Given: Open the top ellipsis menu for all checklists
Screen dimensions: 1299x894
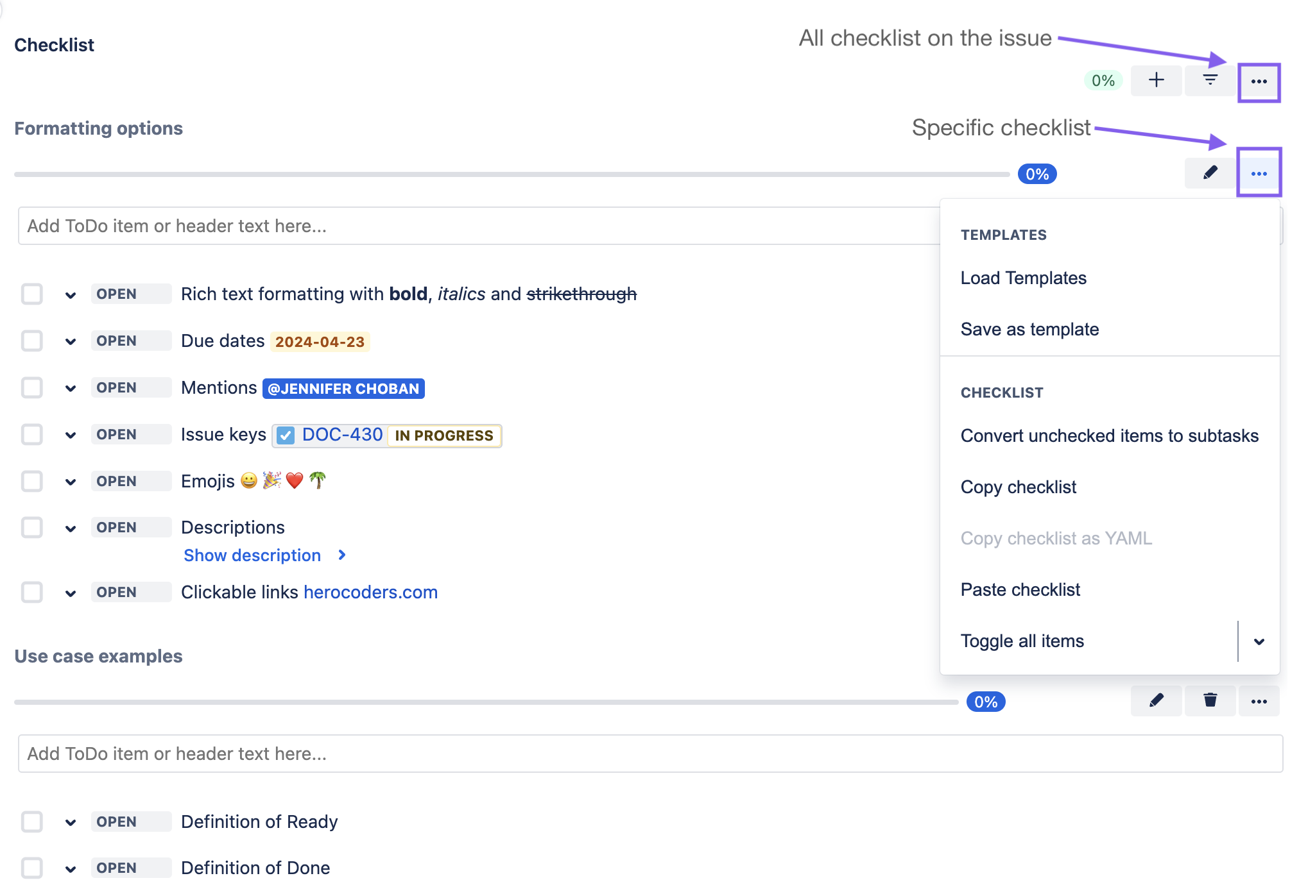Looking at the screenshot, I should 1259,81.
